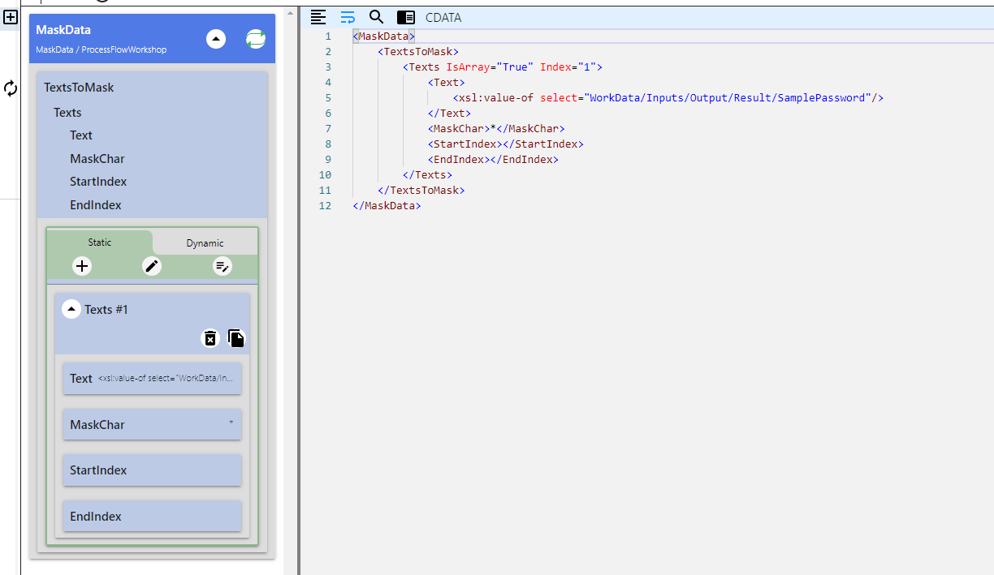Toggle the side panel layout icon
Viewport: 994px width, 575px height.
point(406,17)
